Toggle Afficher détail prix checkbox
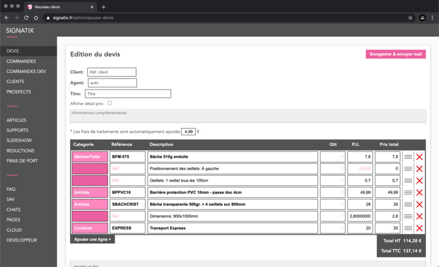Image resolution: width=439 pixels, height=267 pixels. pos(110,103)
